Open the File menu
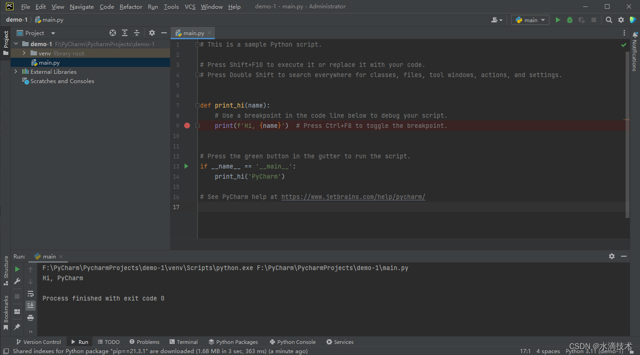The image size is (640, 355). pyautogui.click(x=25, y=6)
